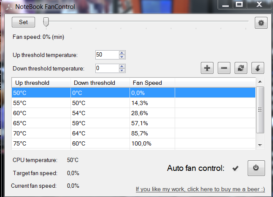Select the 65°C up threshold row
This screenshot has height=197, width=273.
(x=133, y=123)
